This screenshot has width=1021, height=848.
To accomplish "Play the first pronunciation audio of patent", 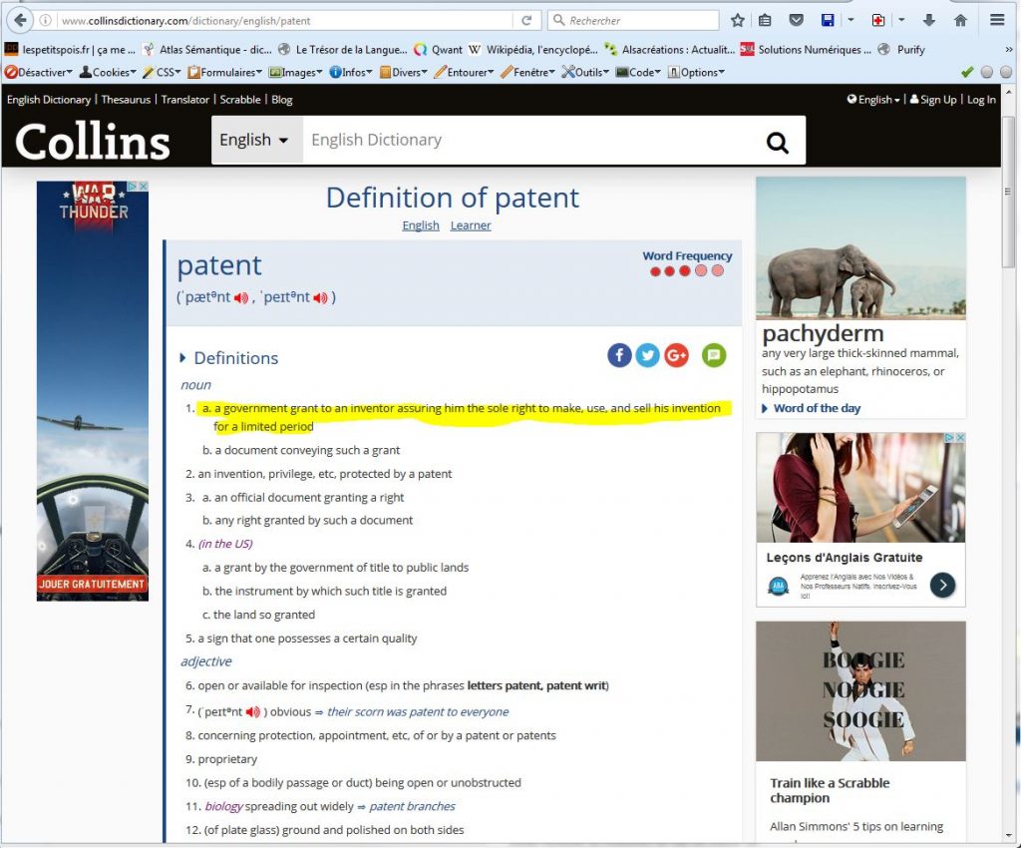I will 241,297.
